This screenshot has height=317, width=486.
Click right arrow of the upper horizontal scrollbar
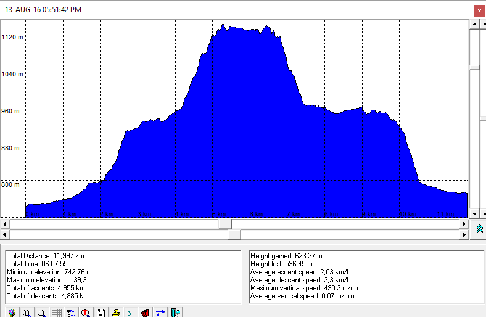click(464, 224)
